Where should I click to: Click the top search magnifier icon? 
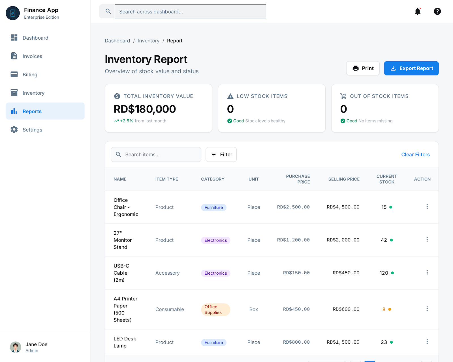coord(108,11)
